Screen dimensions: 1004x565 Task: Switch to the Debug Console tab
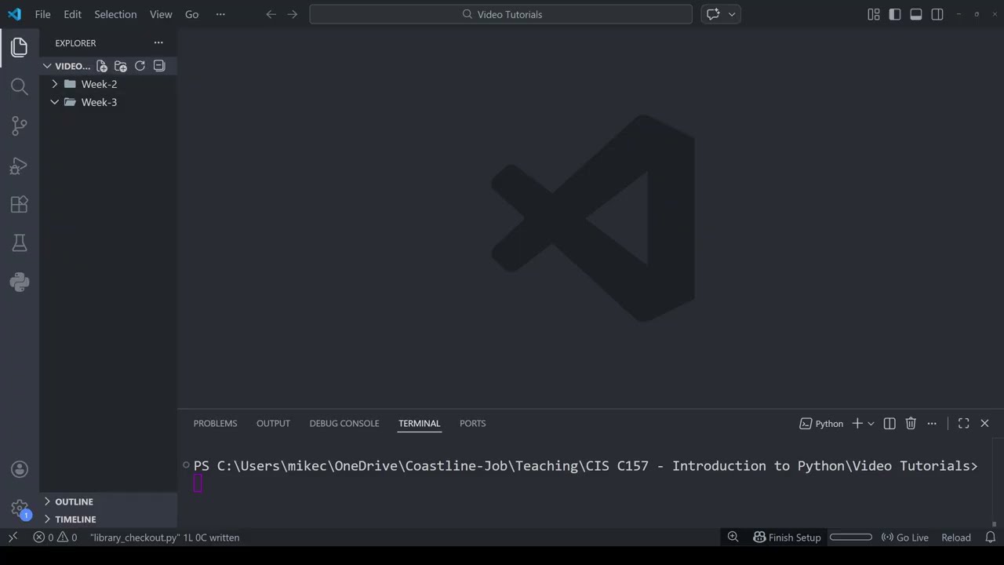pos(344,424)
